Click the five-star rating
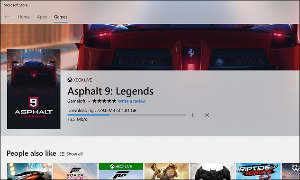Viewport: 300px width, 180px height. coord(104,101)
